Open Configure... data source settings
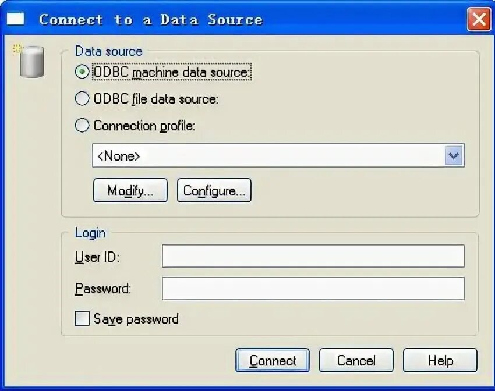495x391 pixels. pyautogui.click(x=214, y=190)
